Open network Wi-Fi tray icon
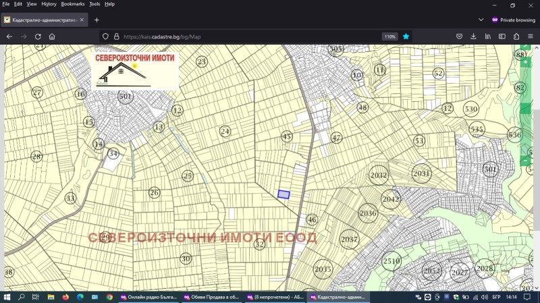This screenshot has height=303, width=540. point(475,297)
